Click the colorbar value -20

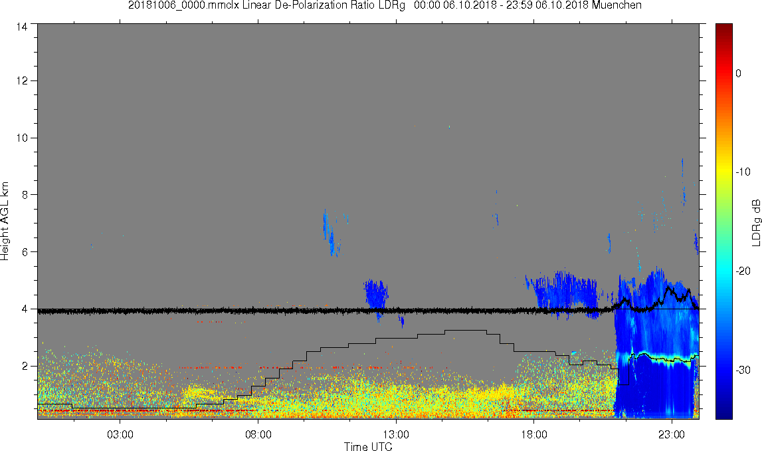[743, 271]
